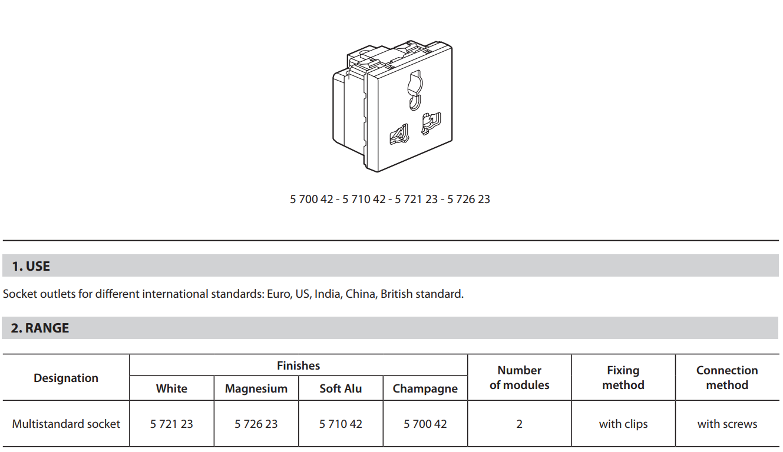Screen dimensions: 783x452
Task: Select the Magnesium finish column header
Action: [x=256, y=388]
